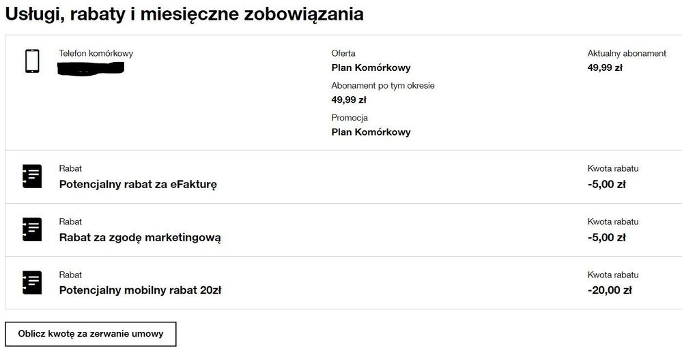
Task: Click the notebook icon beside eFaktura discount
Action: point(32,176)
